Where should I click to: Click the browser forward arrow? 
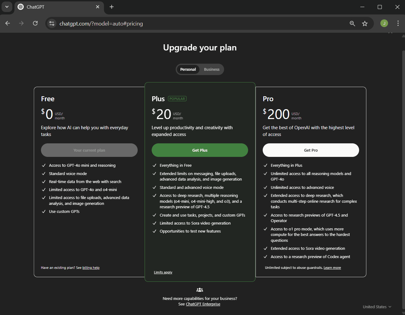click(21, 23)
